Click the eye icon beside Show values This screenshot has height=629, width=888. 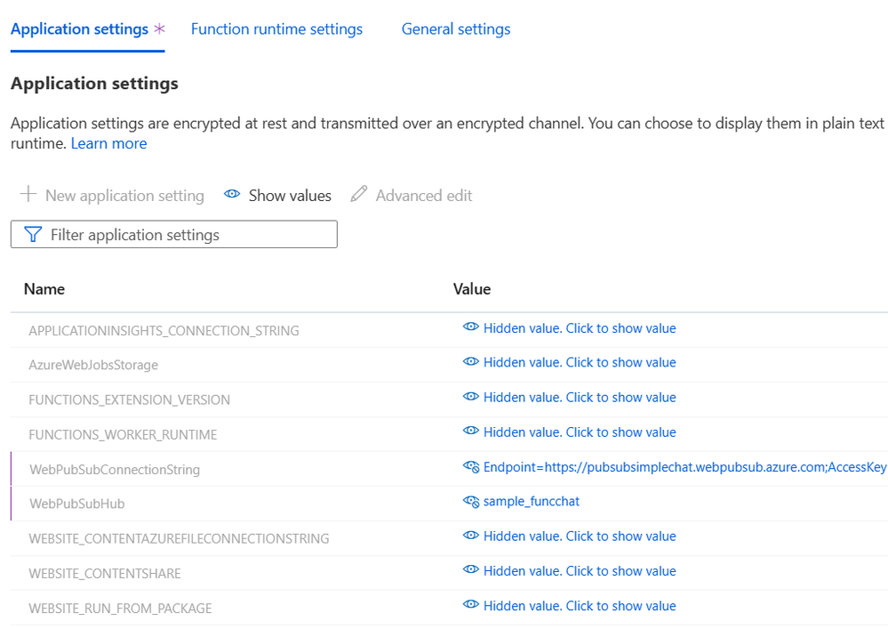232,195
